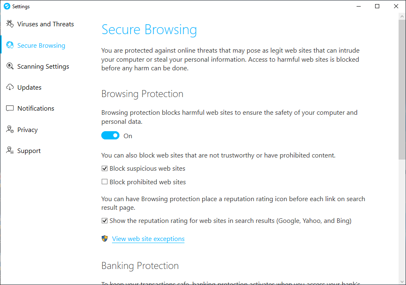Uncheck Show the reputation rating checkbox
Screen dimensions: 406x285
click(x=105, y=221)
